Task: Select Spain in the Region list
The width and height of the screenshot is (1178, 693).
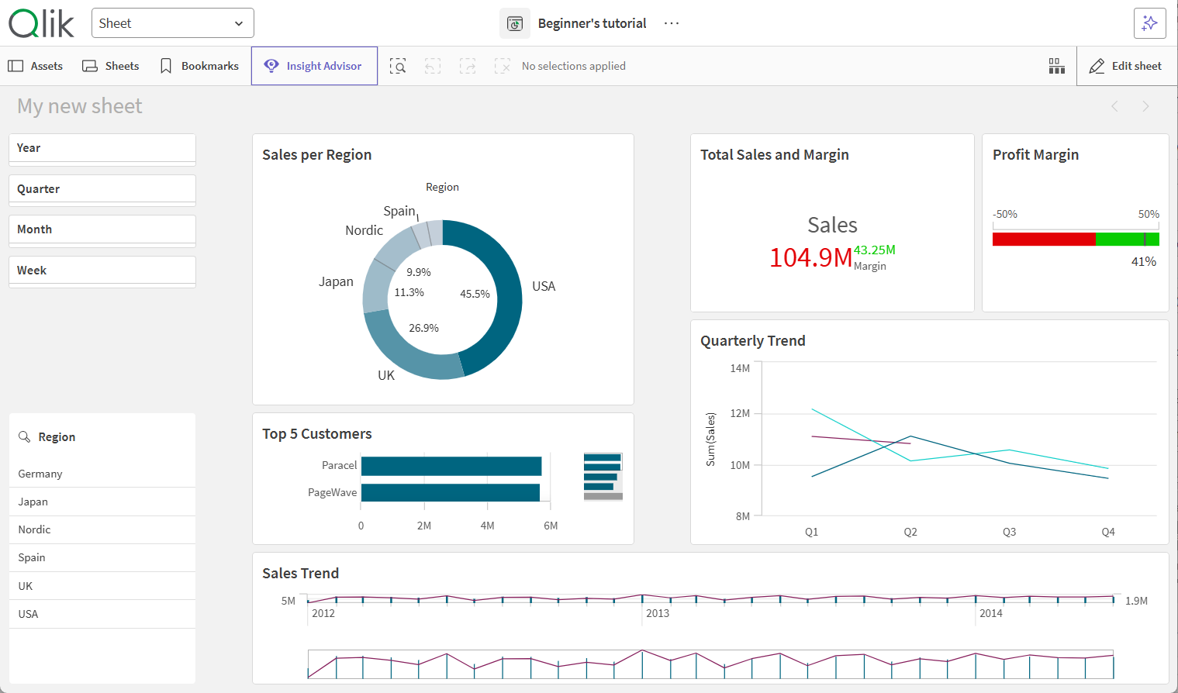Action: point(102,557)
